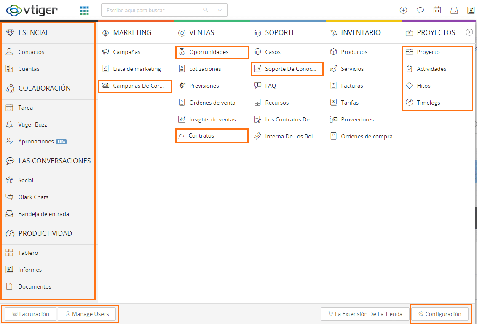Open the Configuración settings button

[439, 314]
